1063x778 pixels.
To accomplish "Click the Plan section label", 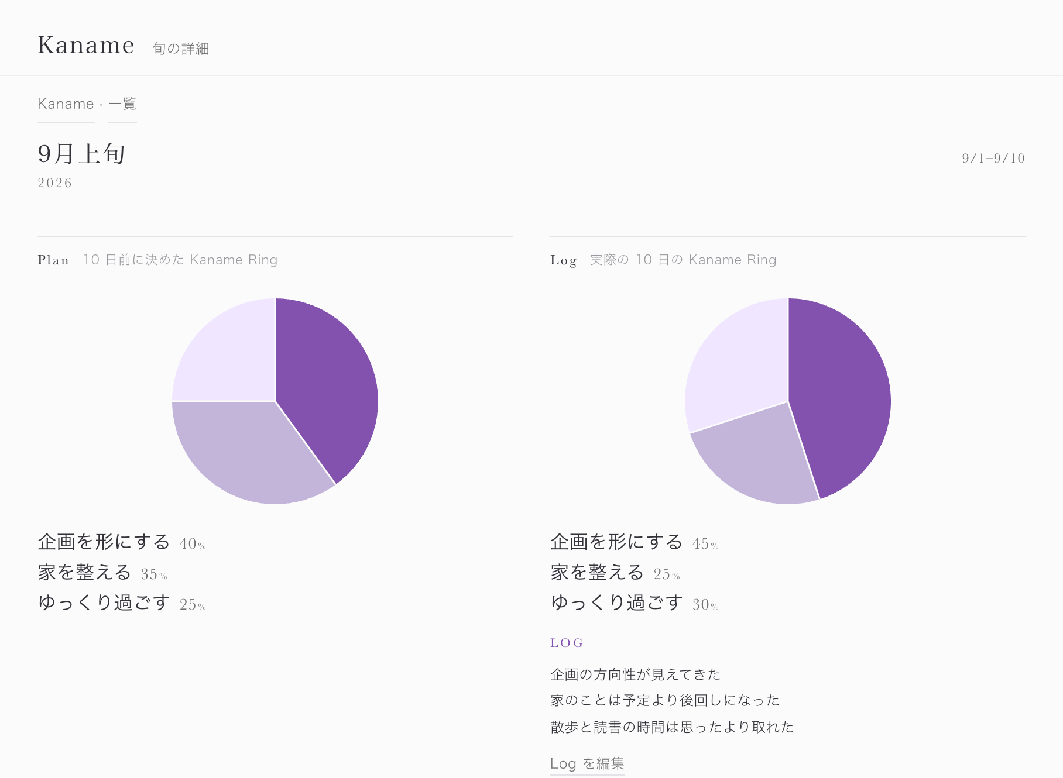I will [53, 260].
